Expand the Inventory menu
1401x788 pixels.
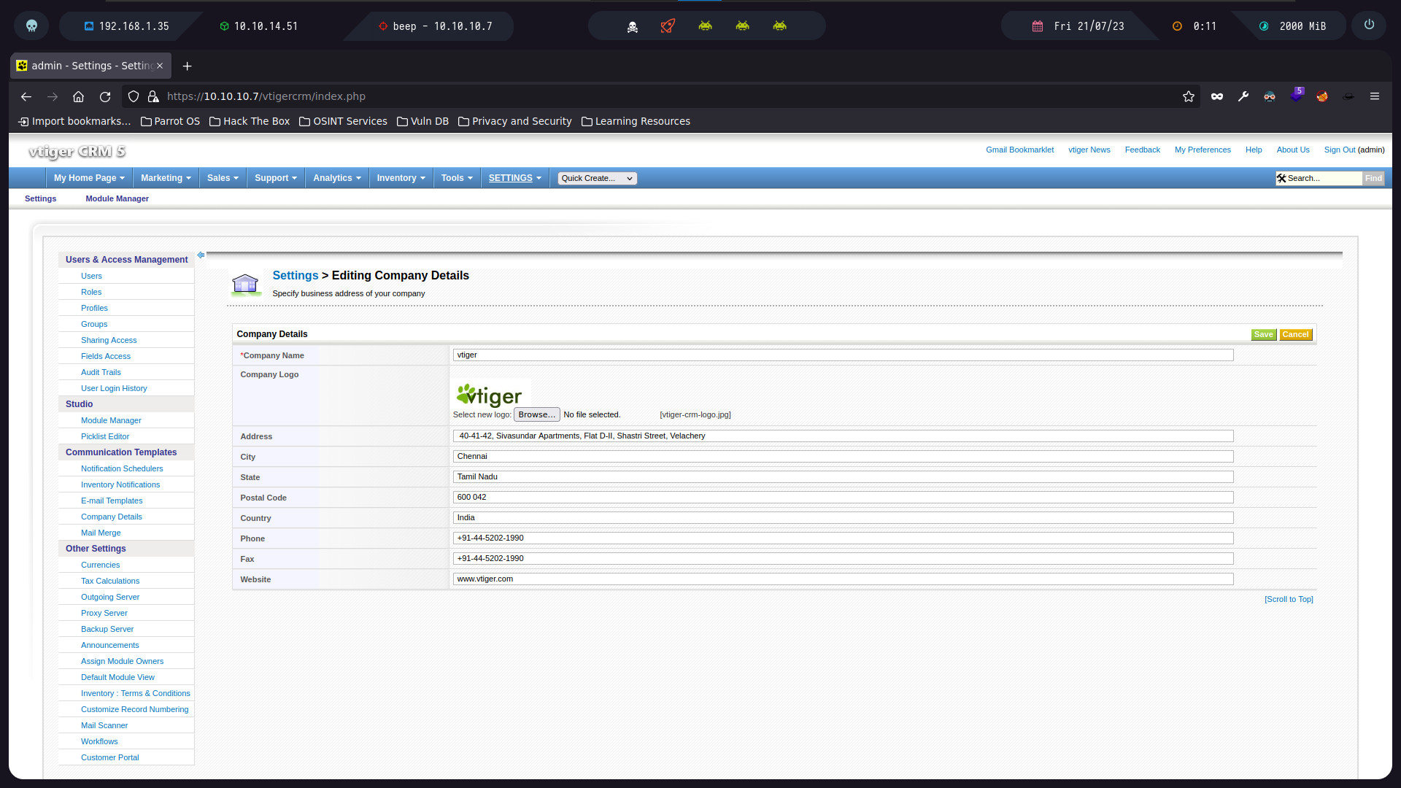coord(401,178)
